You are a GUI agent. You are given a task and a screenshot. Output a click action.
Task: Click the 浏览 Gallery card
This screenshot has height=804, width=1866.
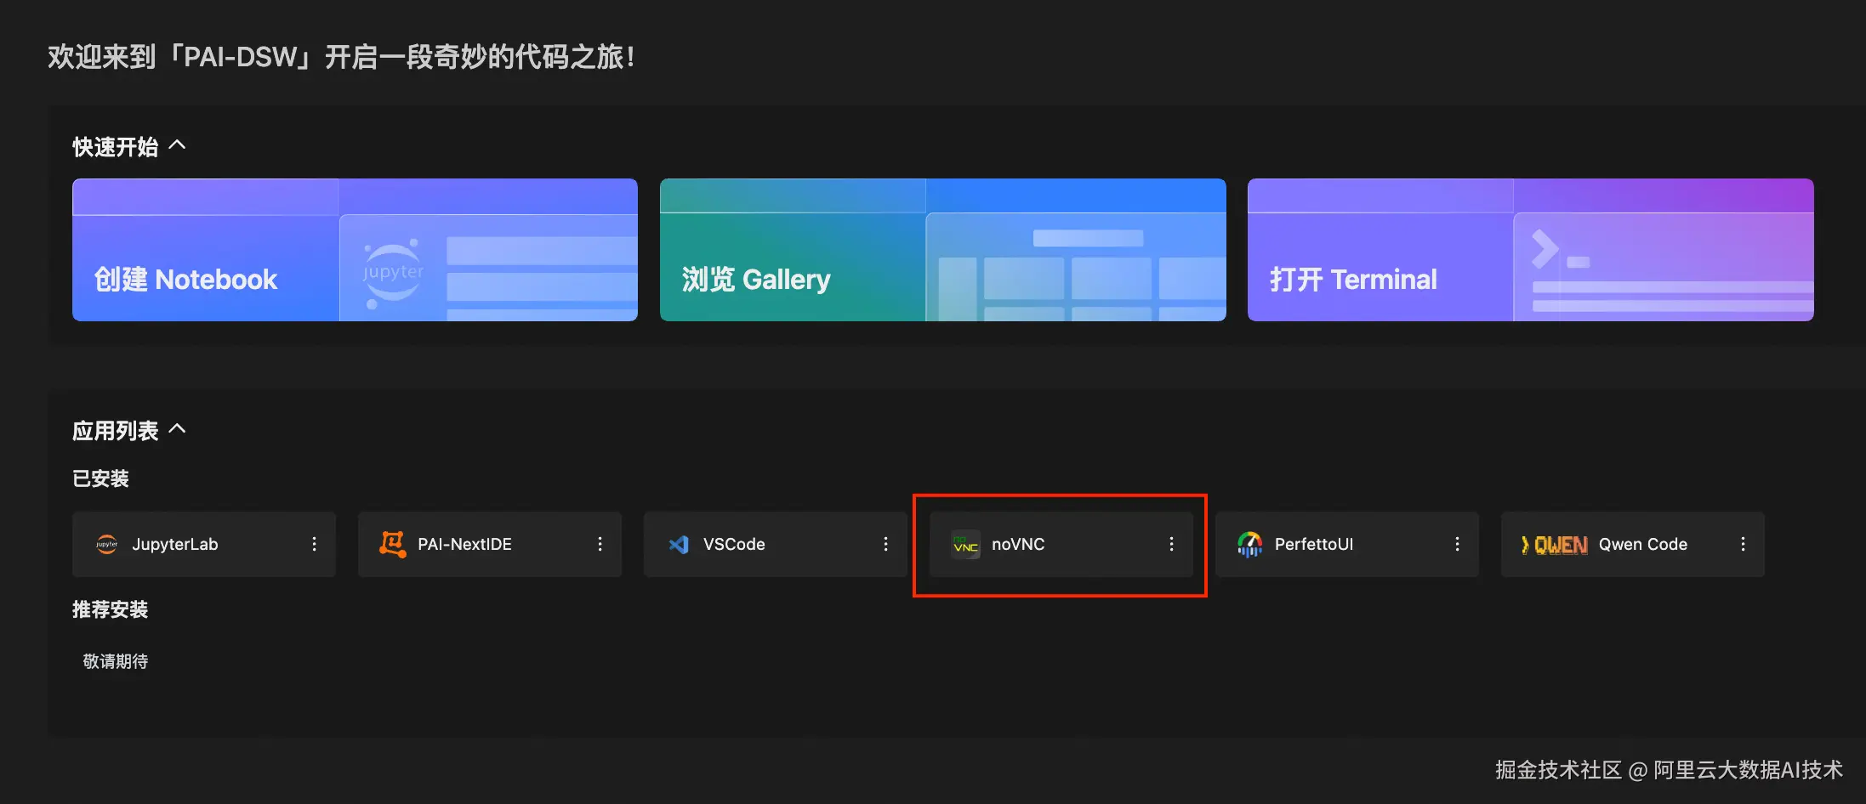942,250
